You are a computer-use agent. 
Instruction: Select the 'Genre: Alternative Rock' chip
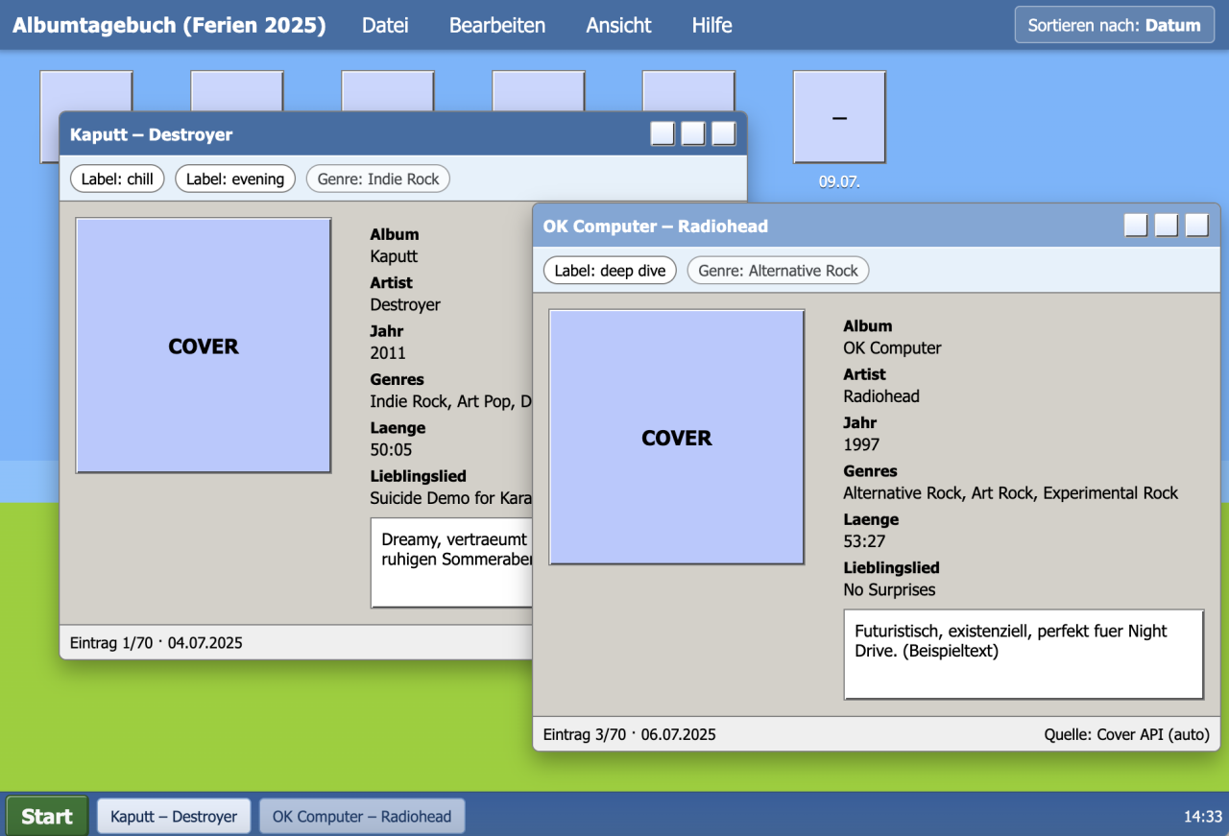778,271
